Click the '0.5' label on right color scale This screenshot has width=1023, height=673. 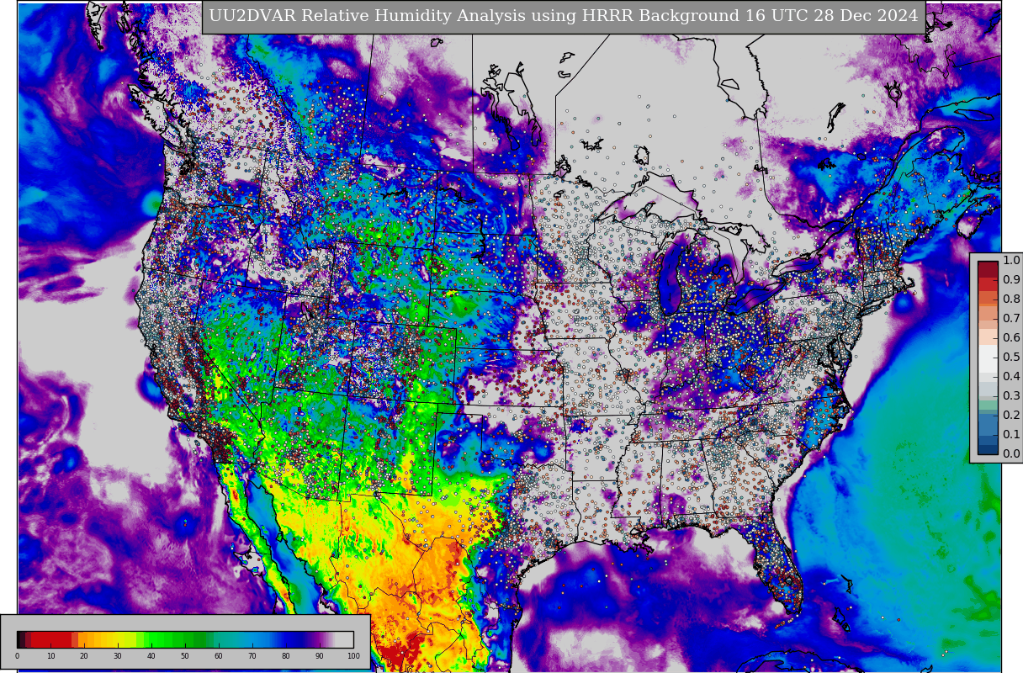[1011, 358]
